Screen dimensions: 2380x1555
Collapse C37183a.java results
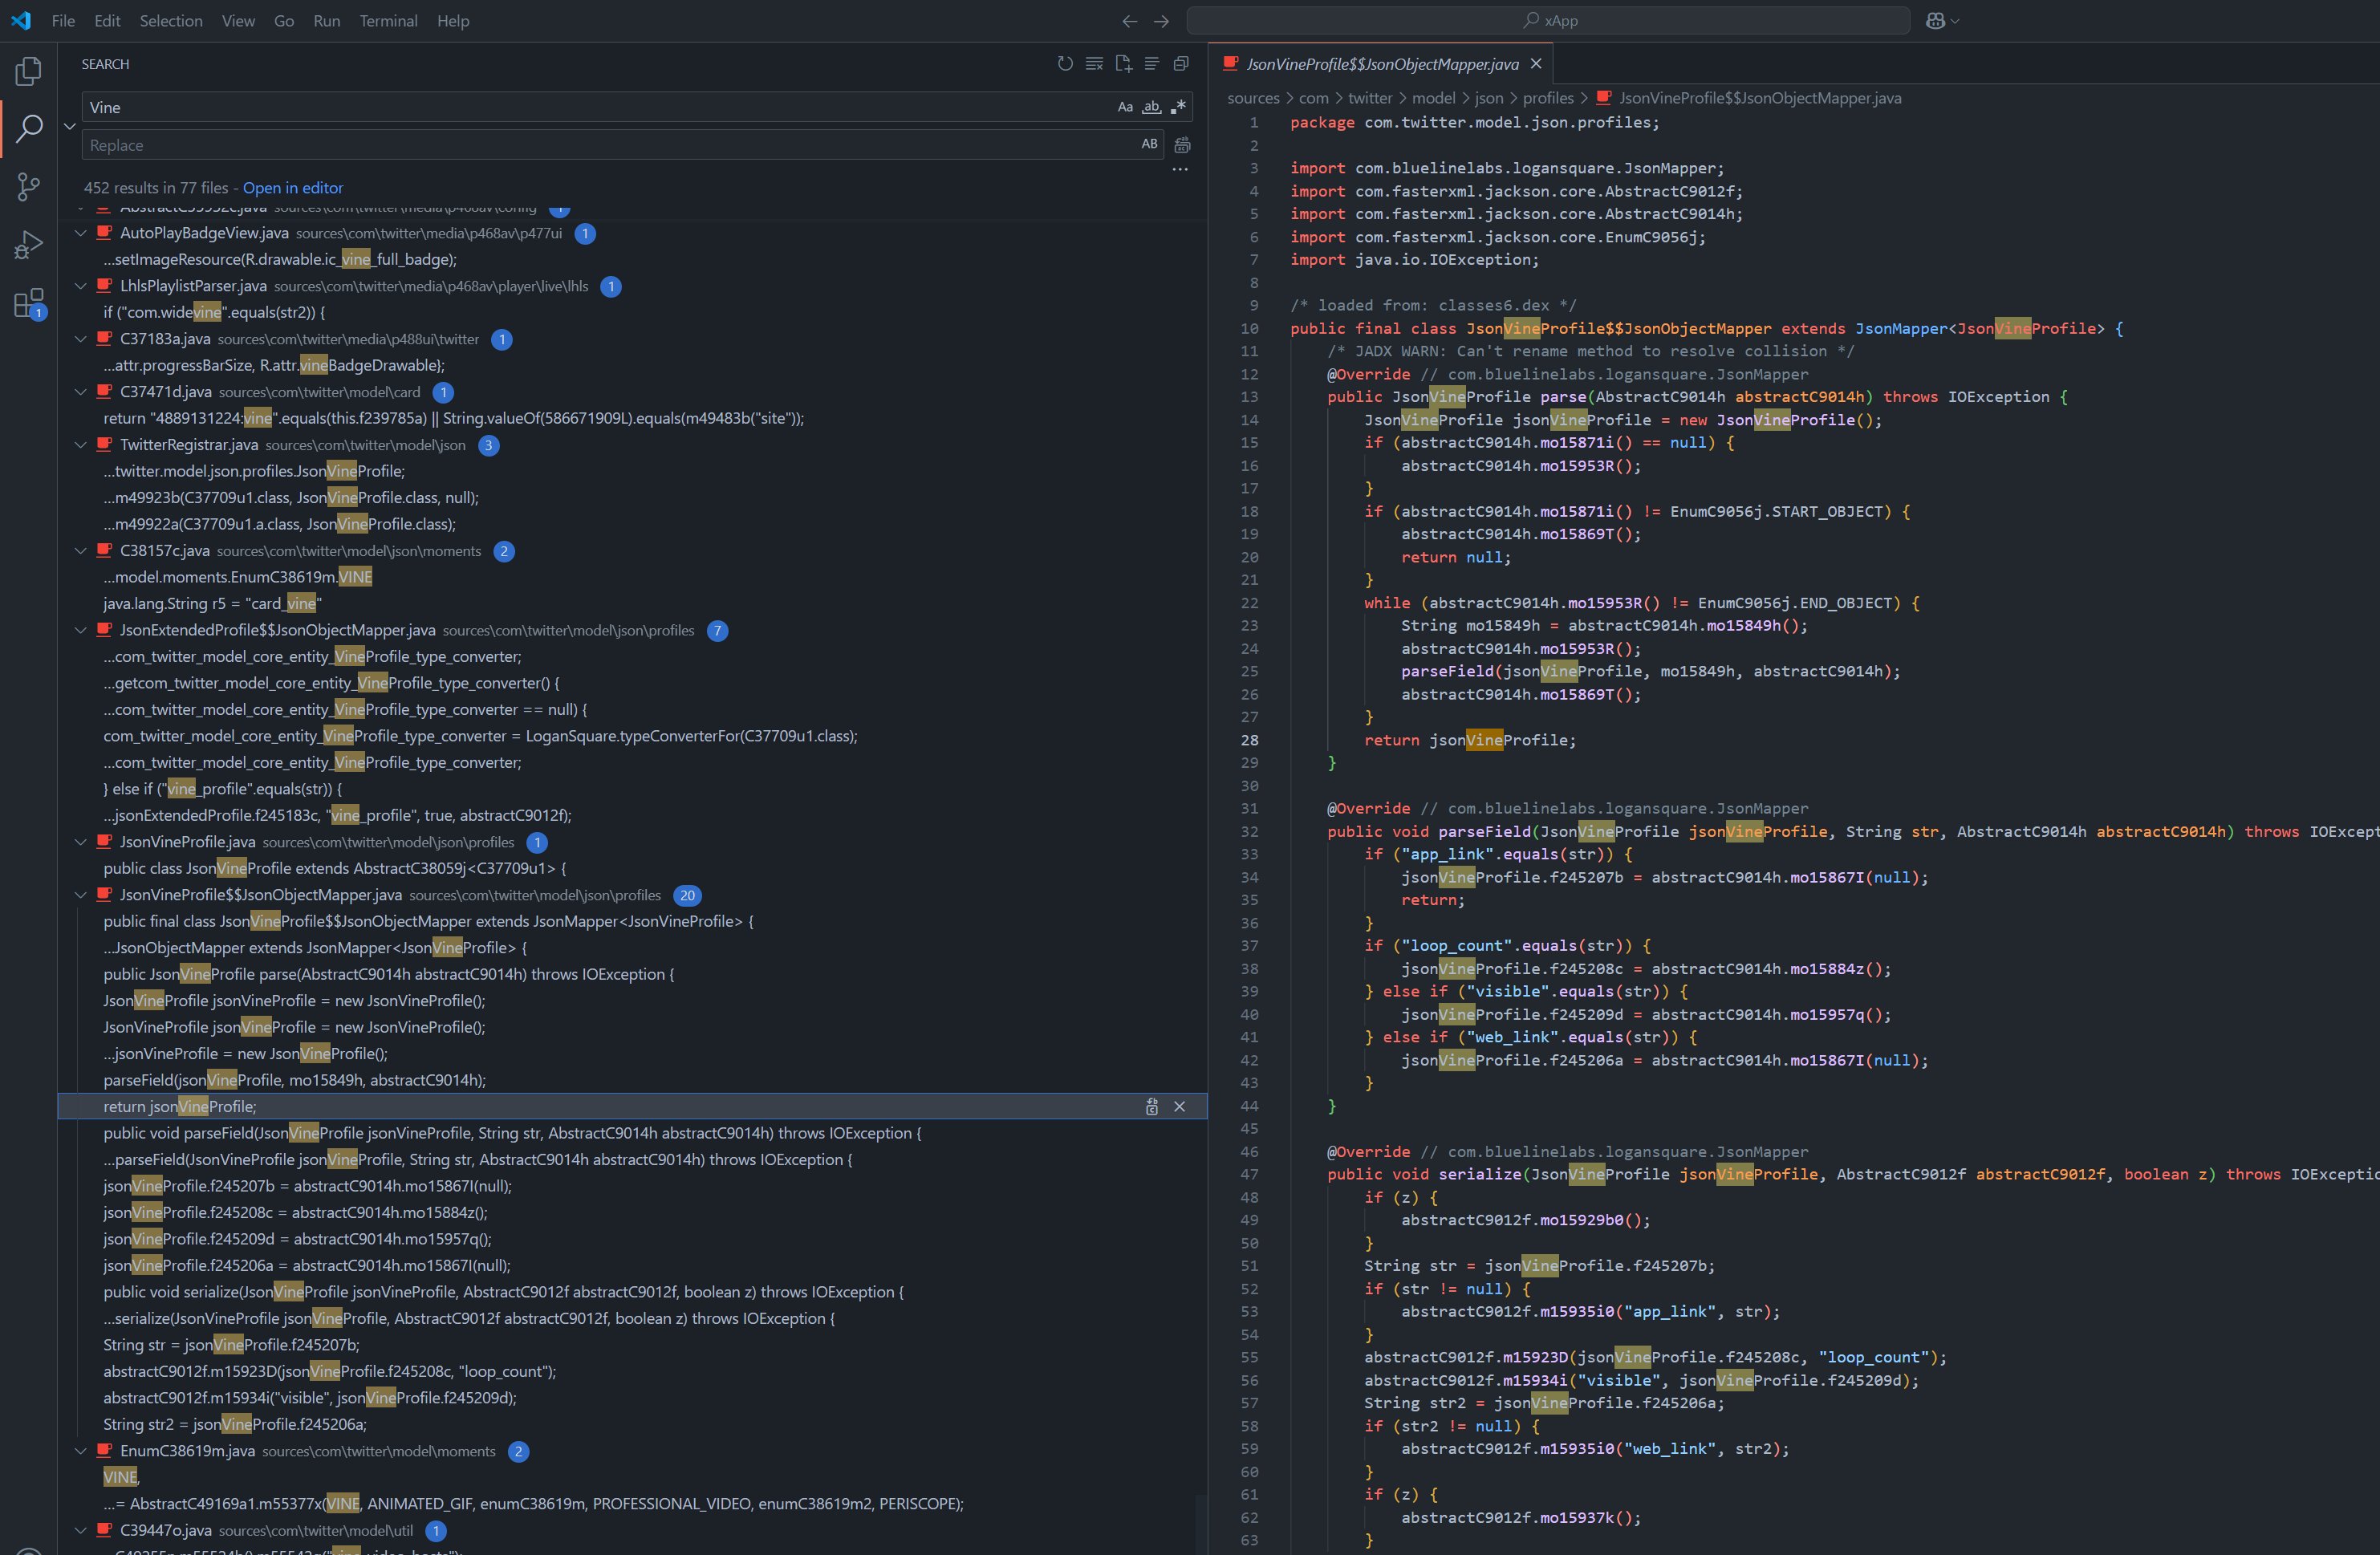(x=80, y=339)
